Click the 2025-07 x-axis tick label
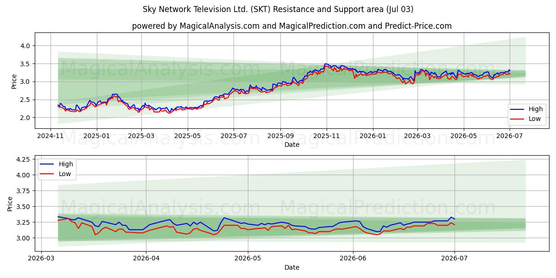 click(234, 136)
